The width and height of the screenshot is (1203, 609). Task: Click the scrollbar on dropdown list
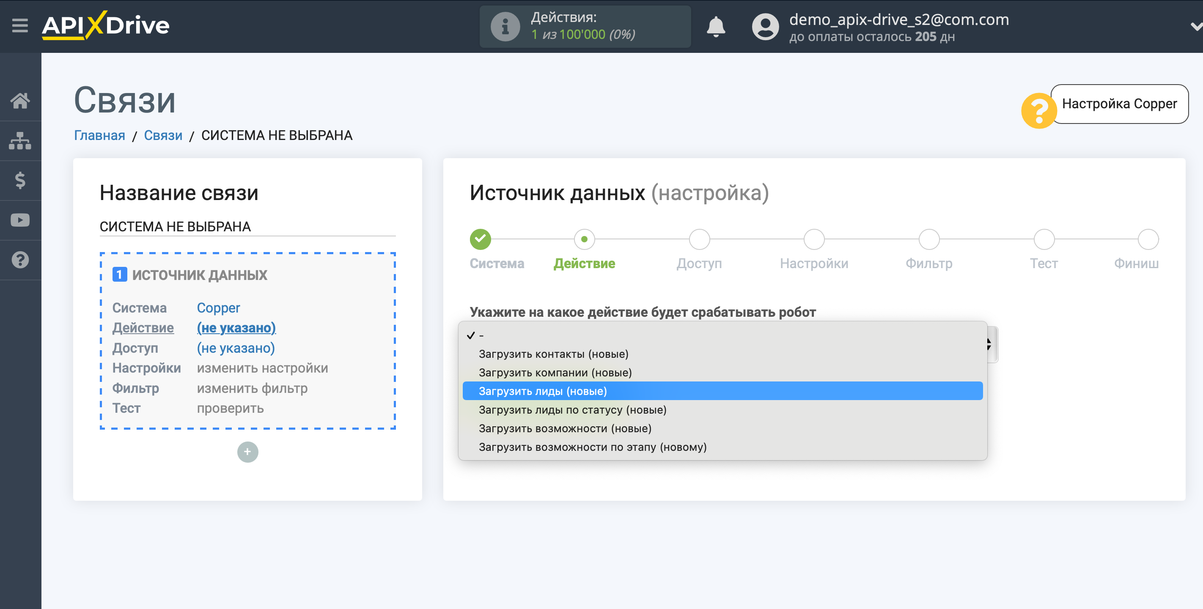[x=986, y=342]
